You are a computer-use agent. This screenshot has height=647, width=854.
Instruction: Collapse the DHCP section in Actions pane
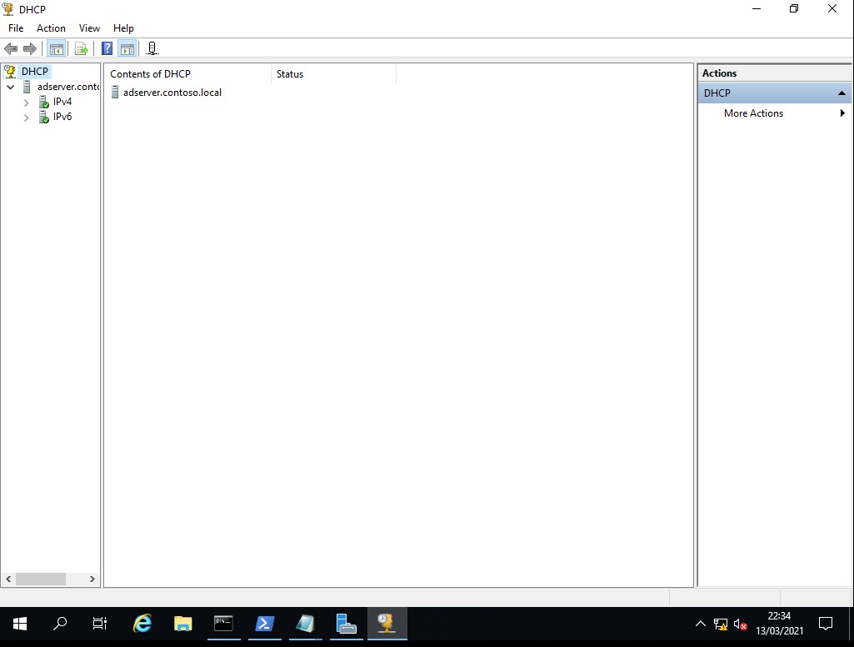(x=842, y=93)
